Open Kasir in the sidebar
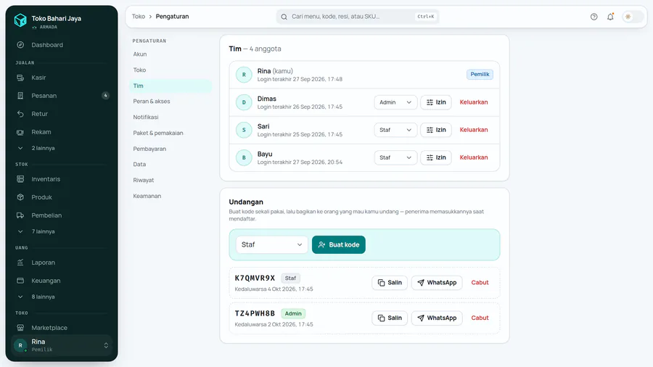 [62, 78]
